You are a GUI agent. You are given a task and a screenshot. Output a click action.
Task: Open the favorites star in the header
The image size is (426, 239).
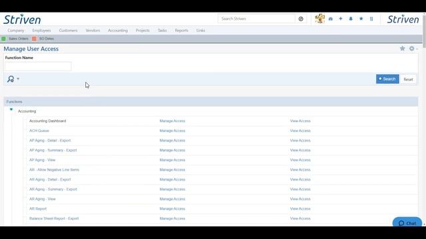(x=361, y=19)
